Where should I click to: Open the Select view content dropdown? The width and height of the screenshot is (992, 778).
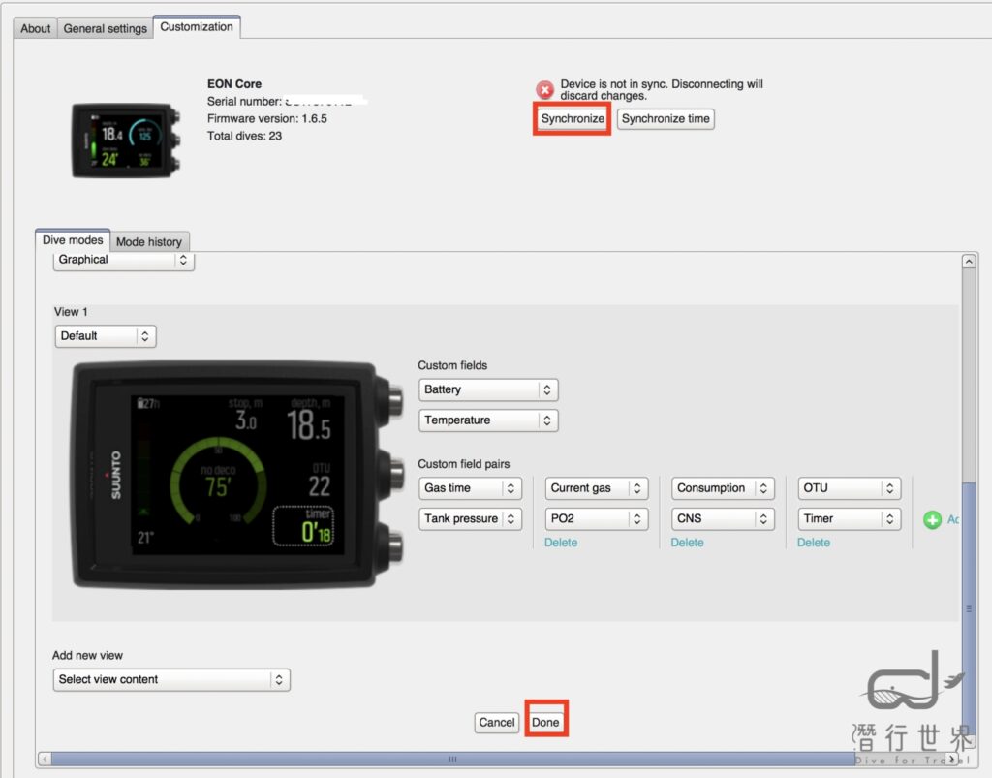(x=171, y=679)
